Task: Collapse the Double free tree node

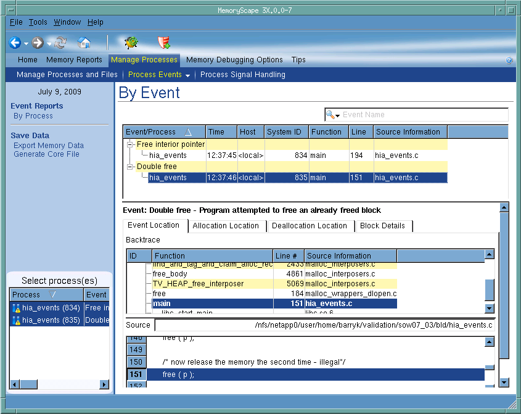Action: [130, 167]
